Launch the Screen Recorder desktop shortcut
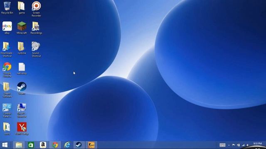 [x=36, y=9]
